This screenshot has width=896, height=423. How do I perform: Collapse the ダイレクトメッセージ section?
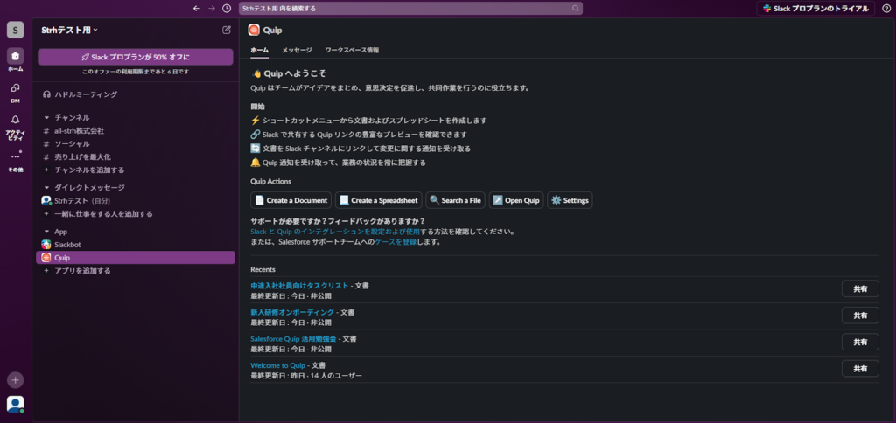[46, 187]
